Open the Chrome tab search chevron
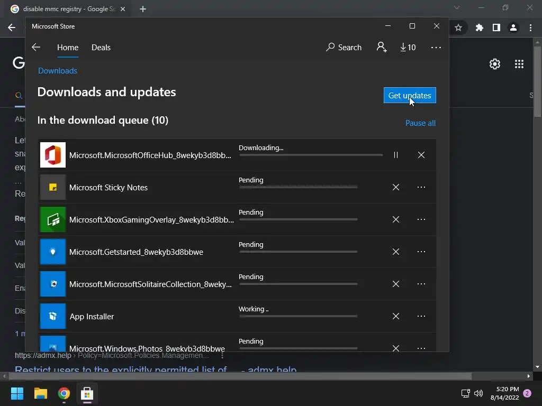The image size is (542, 406). (457, 7)
